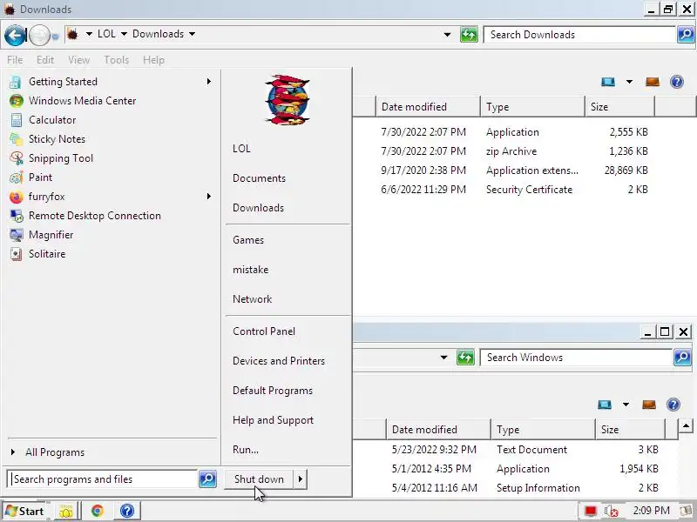Image resolution: width=697 pixels, height=522 pixels.
Task: Click the Start menu search magnifier button
Action: 207,479
